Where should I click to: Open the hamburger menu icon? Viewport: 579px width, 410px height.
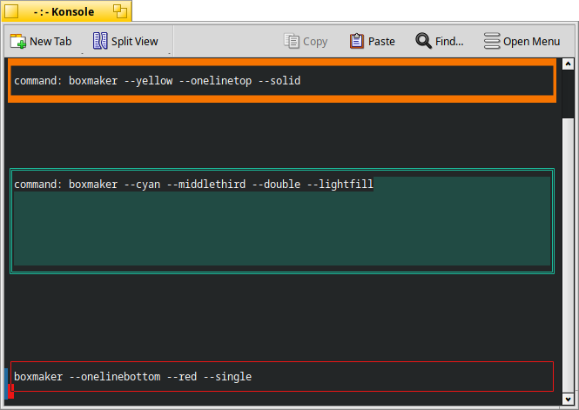(x=492, y=41)
